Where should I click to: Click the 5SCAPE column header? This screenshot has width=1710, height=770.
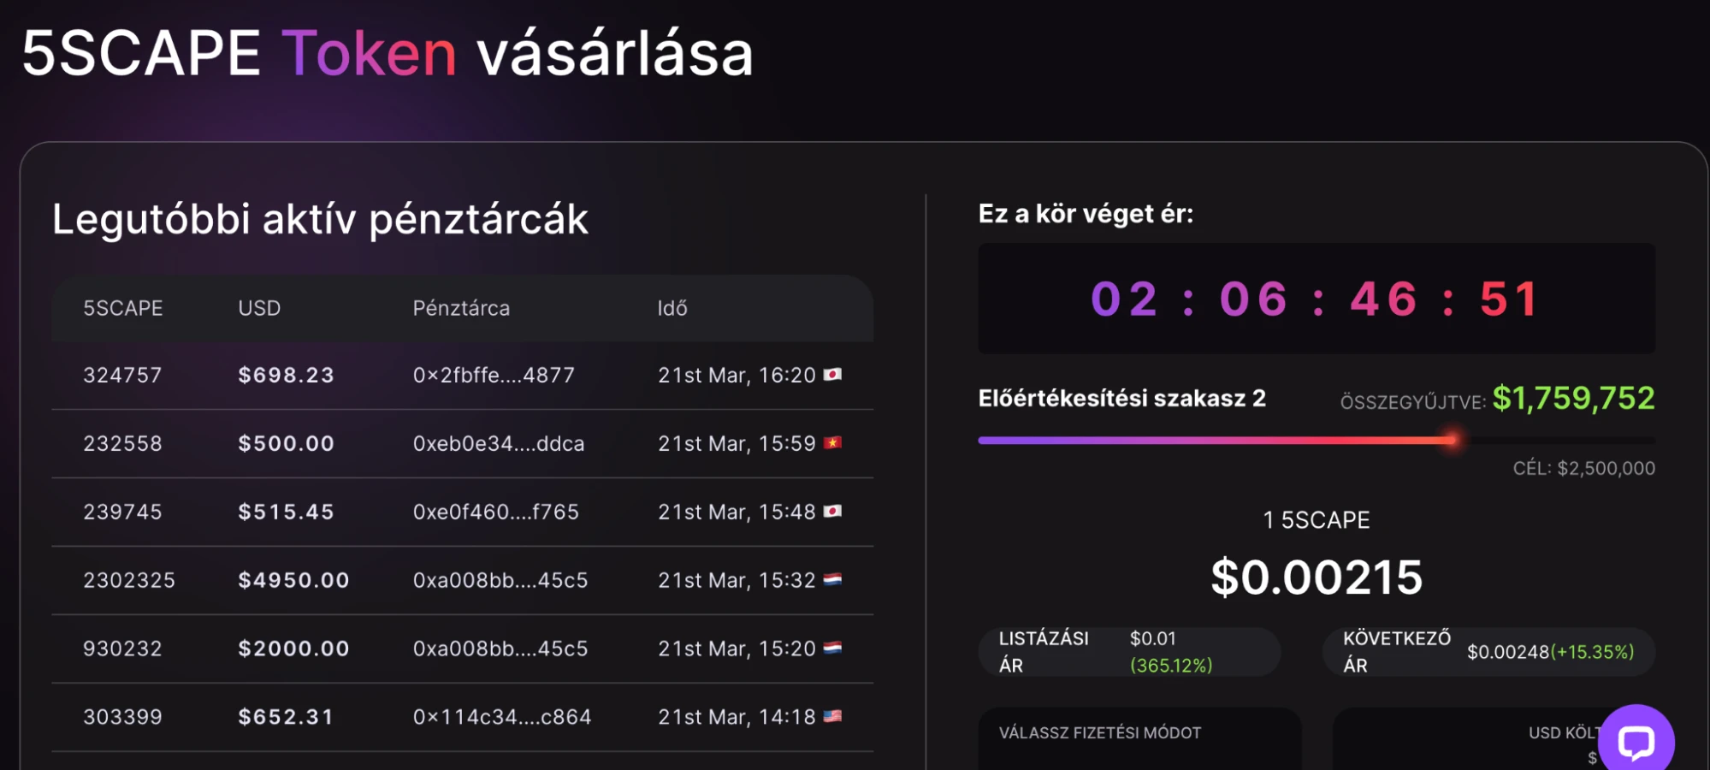[122, 308]
